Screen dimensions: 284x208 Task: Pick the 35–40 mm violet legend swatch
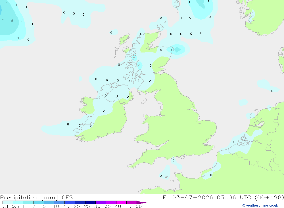(x=111, y=202)
